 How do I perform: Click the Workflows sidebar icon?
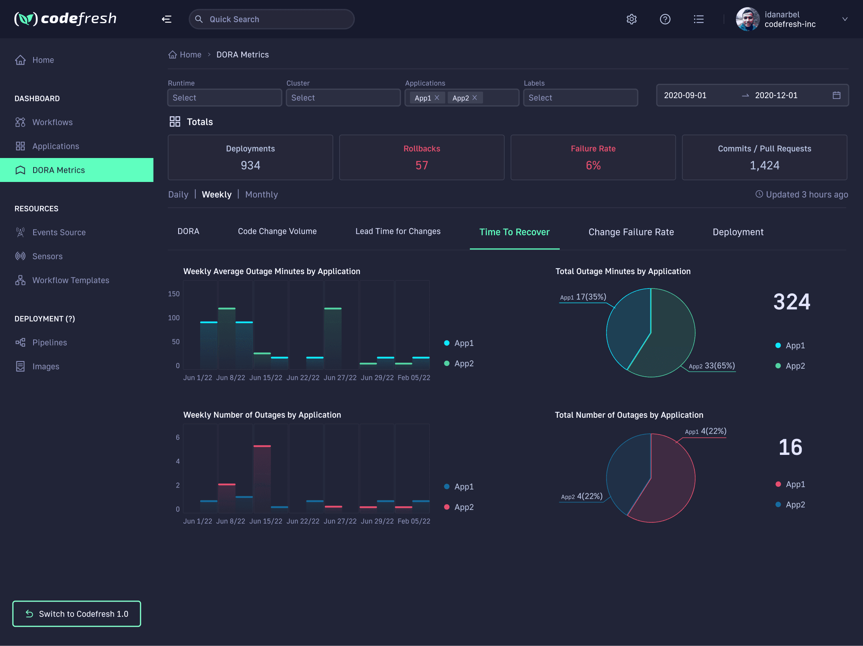click(20, 122)
